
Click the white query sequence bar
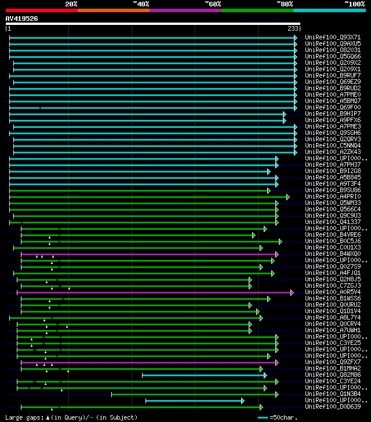(153, 24)
